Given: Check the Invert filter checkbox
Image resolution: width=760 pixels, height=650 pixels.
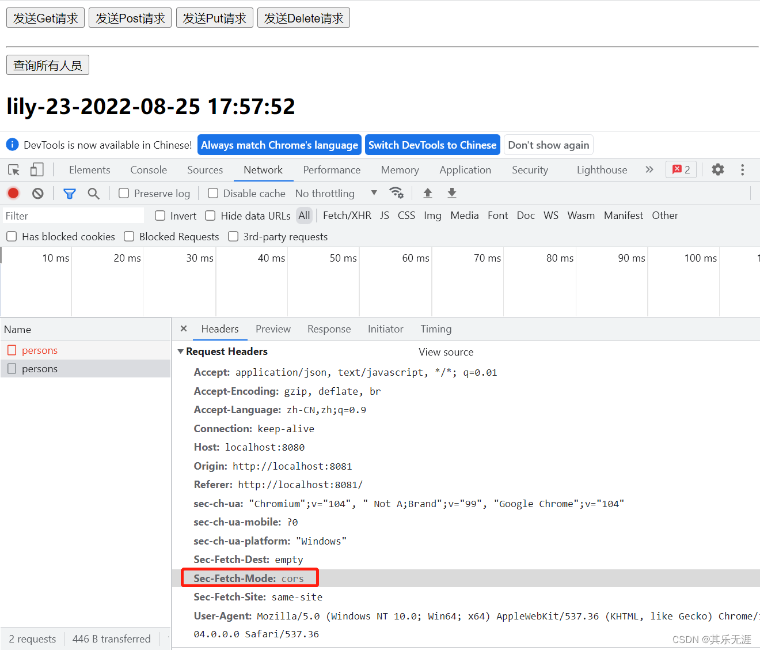Looking at the screenshot, I should 160,216.
